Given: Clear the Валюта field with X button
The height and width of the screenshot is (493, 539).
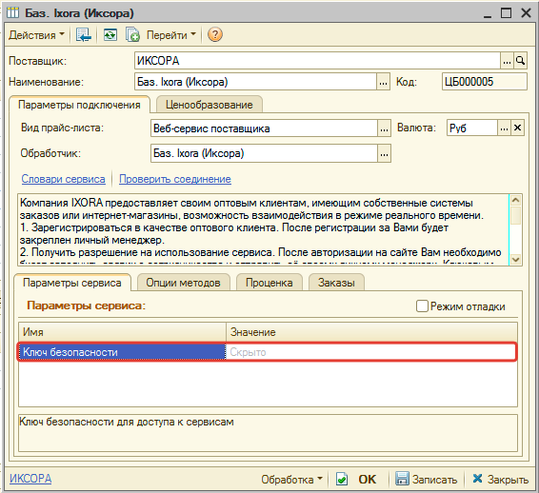Looking at the screenshot, I should (517, 128).
